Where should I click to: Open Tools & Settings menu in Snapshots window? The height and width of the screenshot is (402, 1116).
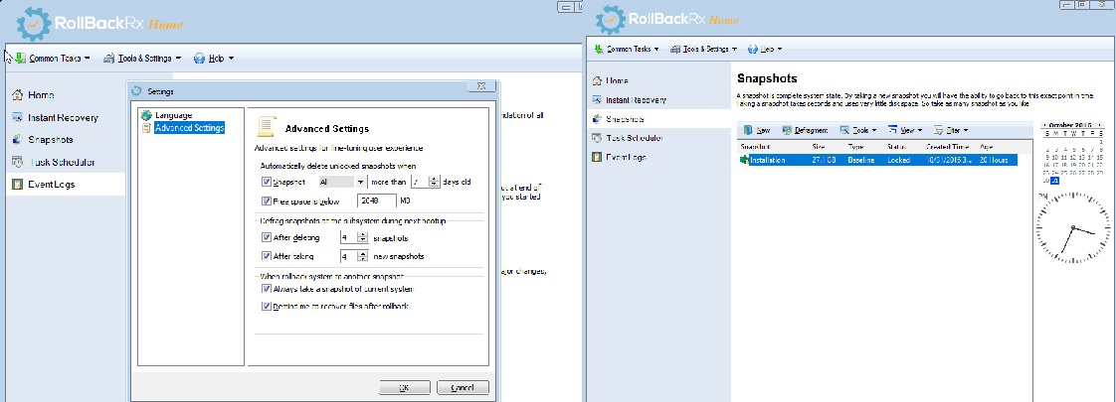point(704,49)
